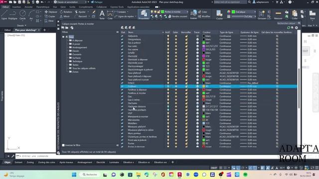Activate the Déplacer (move) command
The width and height of the screenshot is (319, 179).
(51, 12)
